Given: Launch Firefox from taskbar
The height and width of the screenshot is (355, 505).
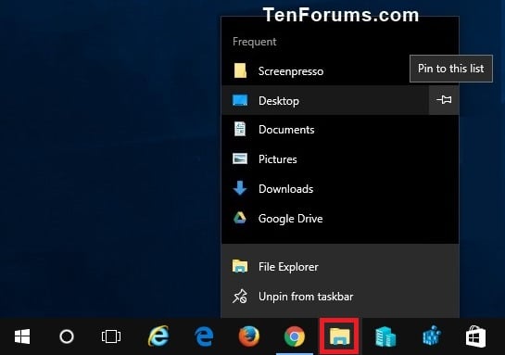Looking at the screenshot, I should pyautogui.click(x=249, y=336).
